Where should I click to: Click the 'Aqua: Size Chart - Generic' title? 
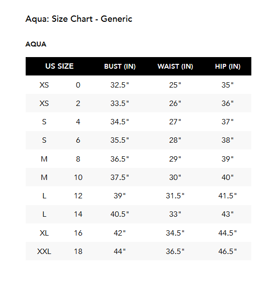pos(79,19)
